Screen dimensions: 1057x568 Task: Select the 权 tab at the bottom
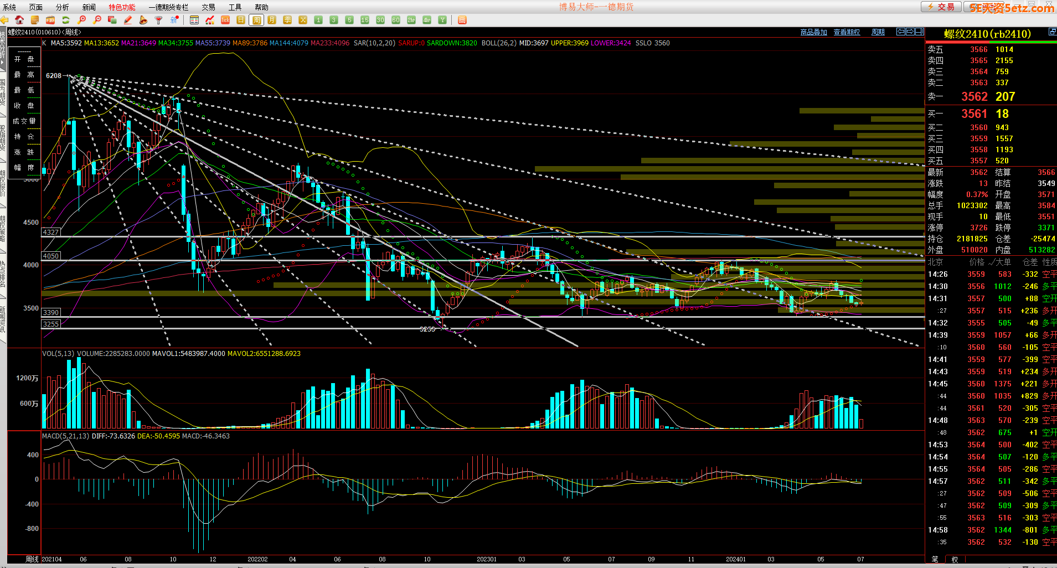point(955,559)
